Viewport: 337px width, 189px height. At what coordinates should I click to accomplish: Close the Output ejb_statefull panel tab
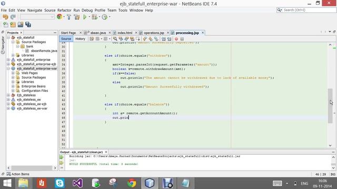[x=106, y=152]
